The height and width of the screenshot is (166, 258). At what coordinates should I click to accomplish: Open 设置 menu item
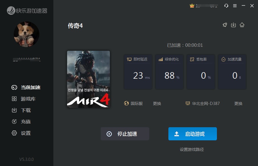(21, 133)
